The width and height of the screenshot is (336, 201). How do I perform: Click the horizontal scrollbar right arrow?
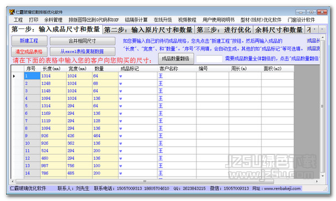tap(317, 181)
